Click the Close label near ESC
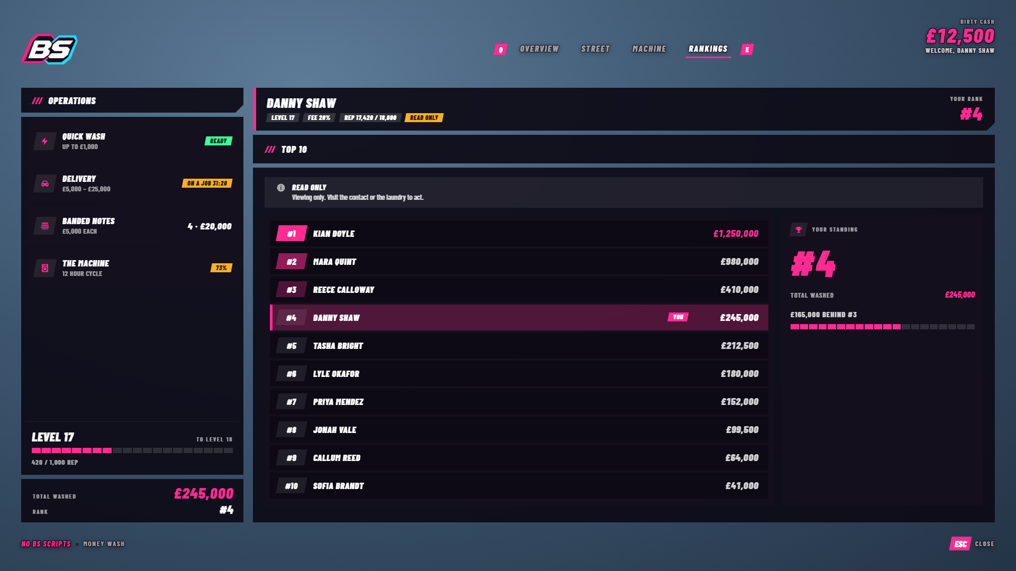1016x571 pixels. pyautogui.click(x=984, y=544)
